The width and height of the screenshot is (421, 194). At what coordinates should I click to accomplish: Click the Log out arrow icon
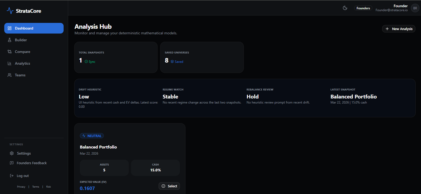point(12,176)
